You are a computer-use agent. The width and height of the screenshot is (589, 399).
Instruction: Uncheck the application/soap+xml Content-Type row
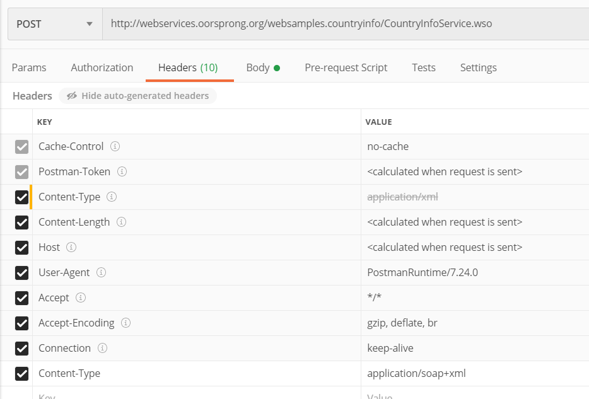(x=22, y=374)
